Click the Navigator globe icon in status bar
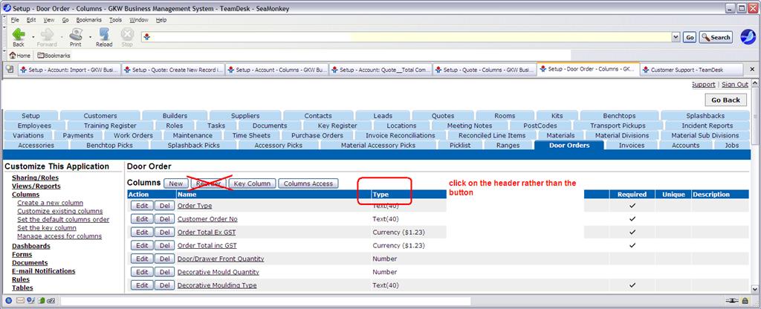Image resolution: width=761 pixels, height=309 pixels. coord(8,301)
